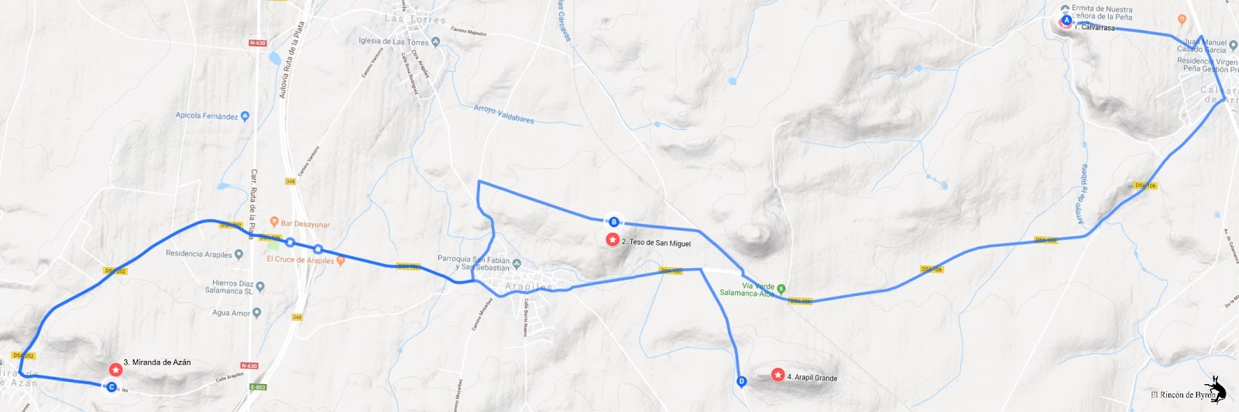This screenshot has height=412, width=1239.
Task: Click the Las Torres town label
Action: pyautogui.click(x=415, y=19)
